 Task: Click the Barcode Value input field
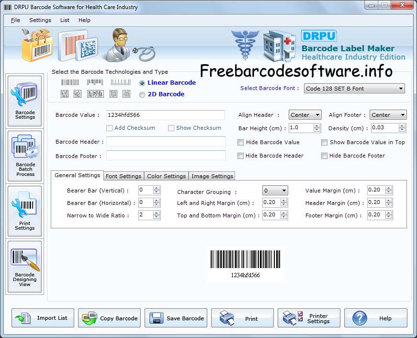coord(166,115)
